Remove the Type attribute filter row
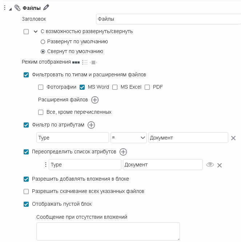Image resolution: width=241 pixels, height=242 pixels. [x=233, y=138]
